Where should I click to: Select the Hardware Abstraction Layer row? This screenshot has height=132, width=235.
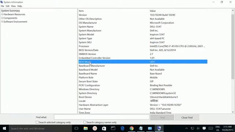pos(143,105)
